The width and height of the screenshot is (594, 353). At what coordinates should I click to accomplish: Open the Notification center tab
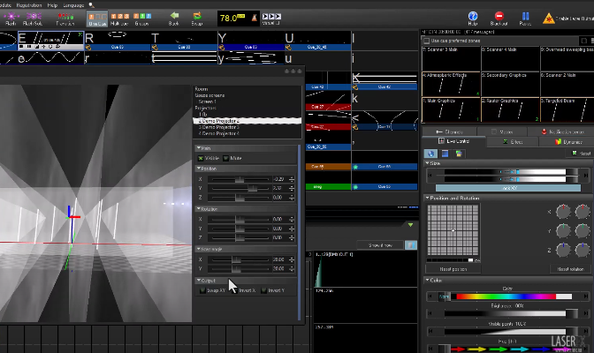click(x=562, y=131)
